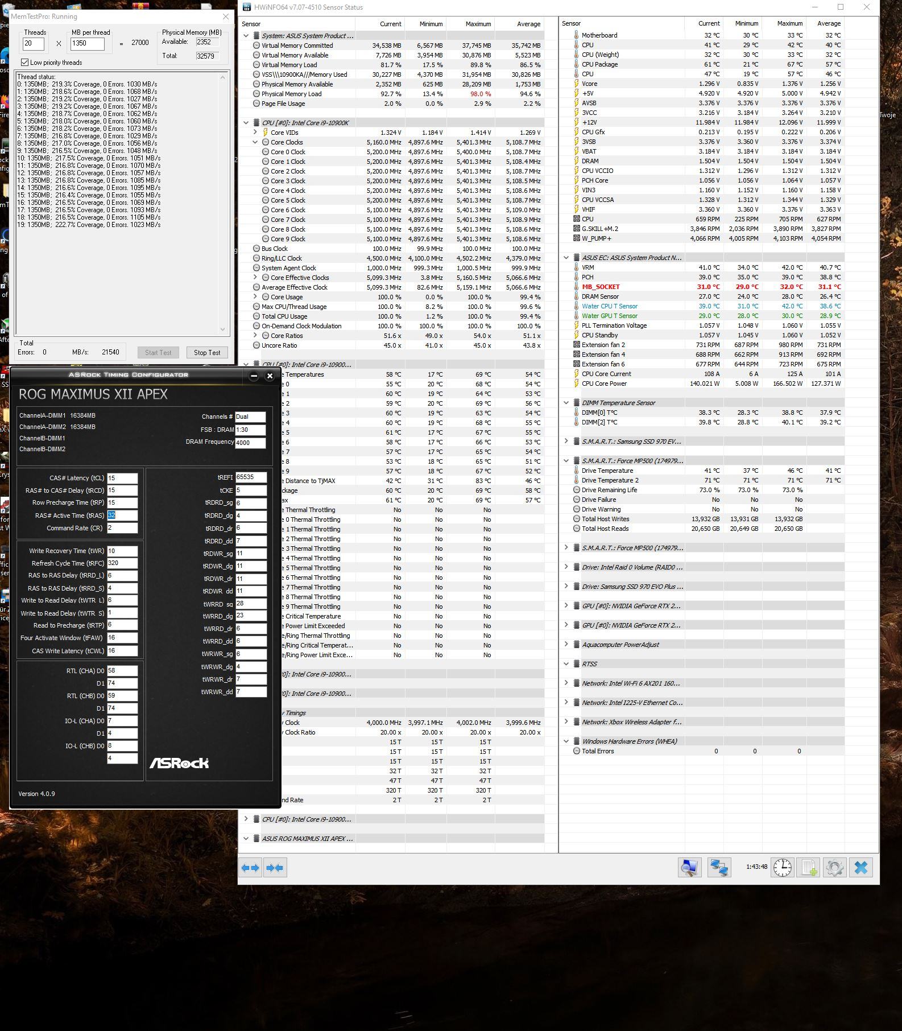This screenshot has width=902, height=1031.
Task: Click the Motherboard temperature thermometer icon
Action: 576,35
